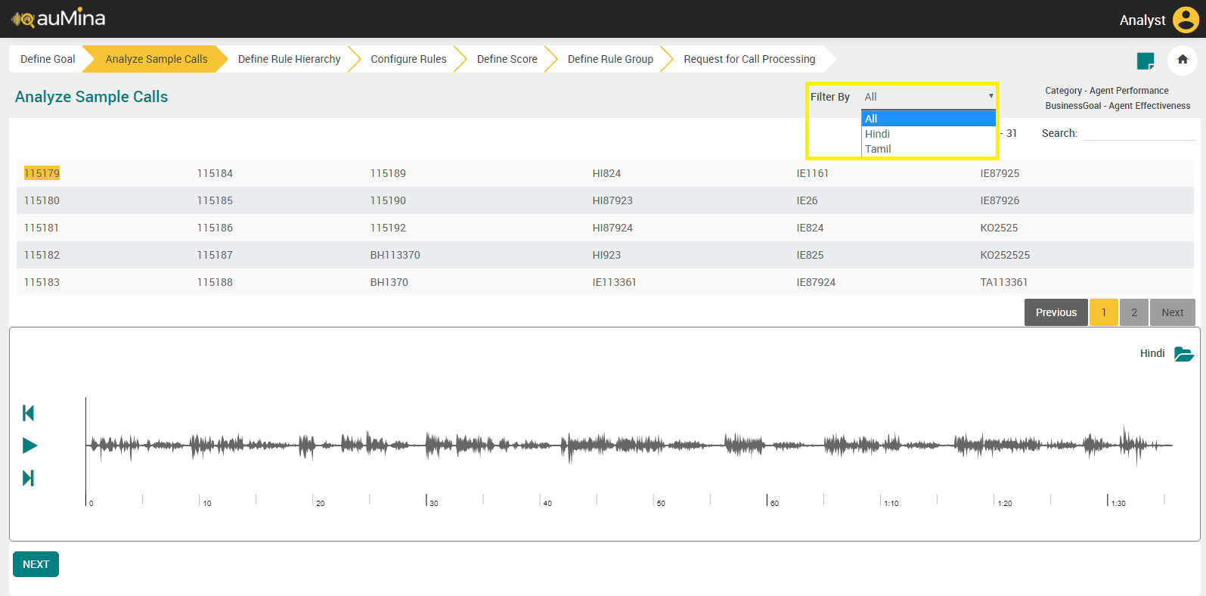The height and width of the screenshot is (596, 1206).
Task: Select call HI923
Action: point(606,255)
